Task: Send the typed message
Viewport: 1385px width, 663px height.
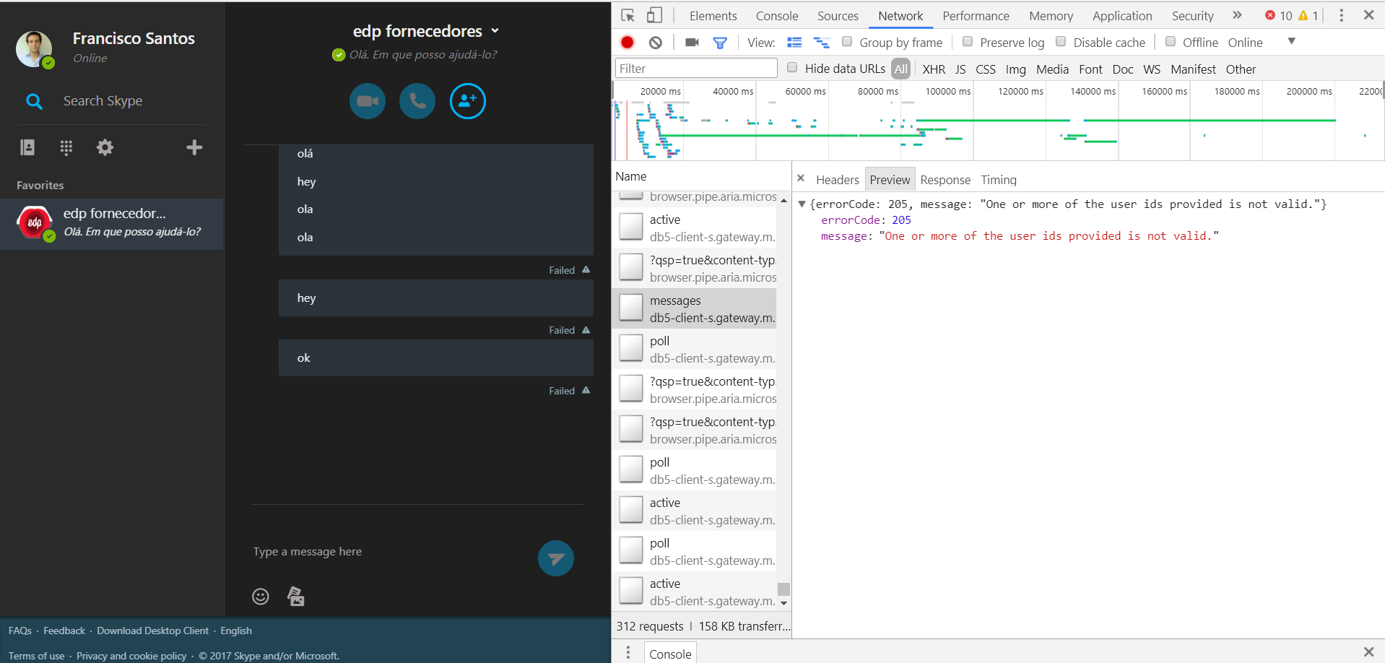Action: coord(555,558)
